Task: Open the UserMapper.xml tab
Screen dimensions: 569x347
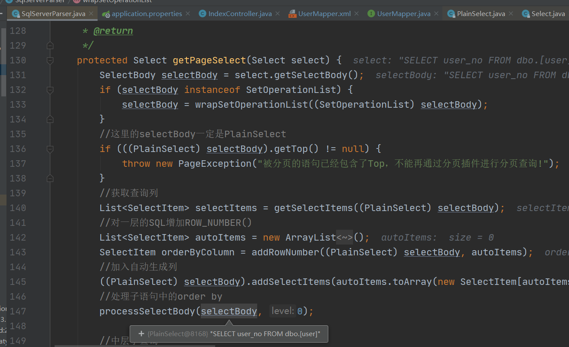Action: (324, 14)
